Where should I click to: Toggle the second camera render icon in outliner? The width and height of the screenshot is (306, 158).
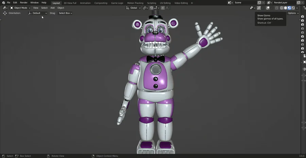click(x=303, y=20)
